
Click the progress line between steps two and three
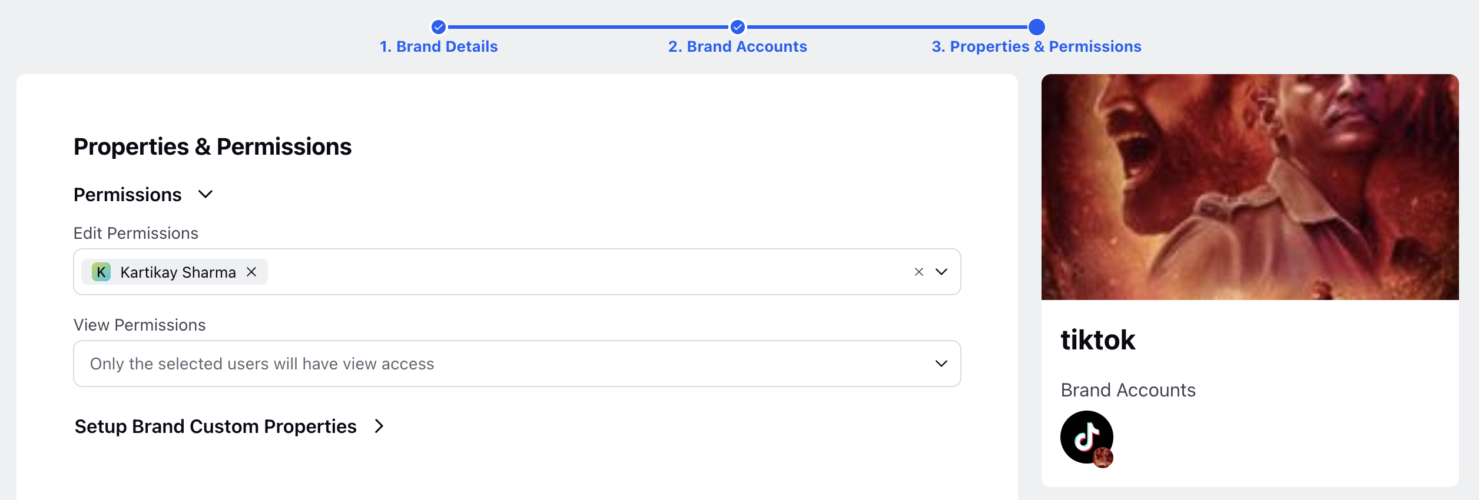tap(887, 27)
